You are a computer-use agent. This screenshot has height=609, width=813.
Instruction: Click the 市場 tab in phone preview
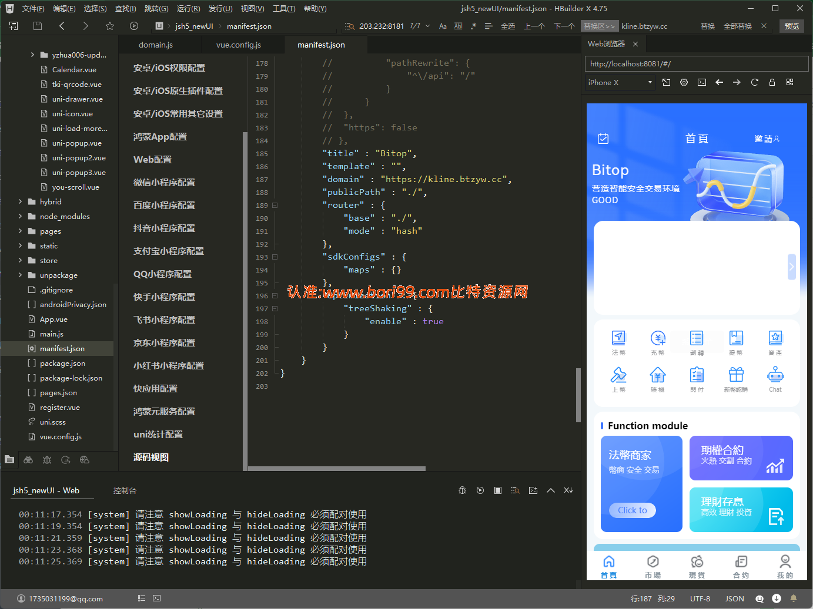coord(653,567)
